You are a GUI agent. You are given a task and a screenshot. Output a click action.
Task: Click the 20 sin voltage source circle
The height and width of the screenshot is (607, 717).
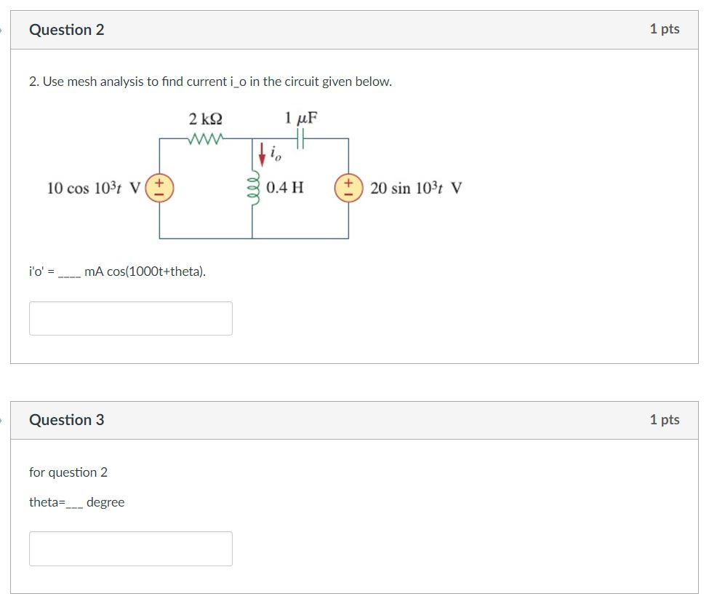[x=350, y=187]
